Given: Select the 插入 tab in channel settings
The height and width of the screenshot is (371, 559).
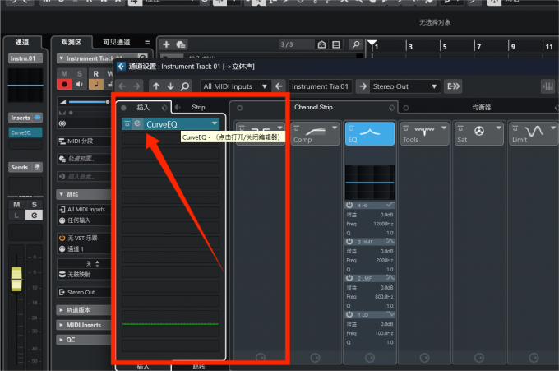Looking at the screenshot, I should [143, 108].
